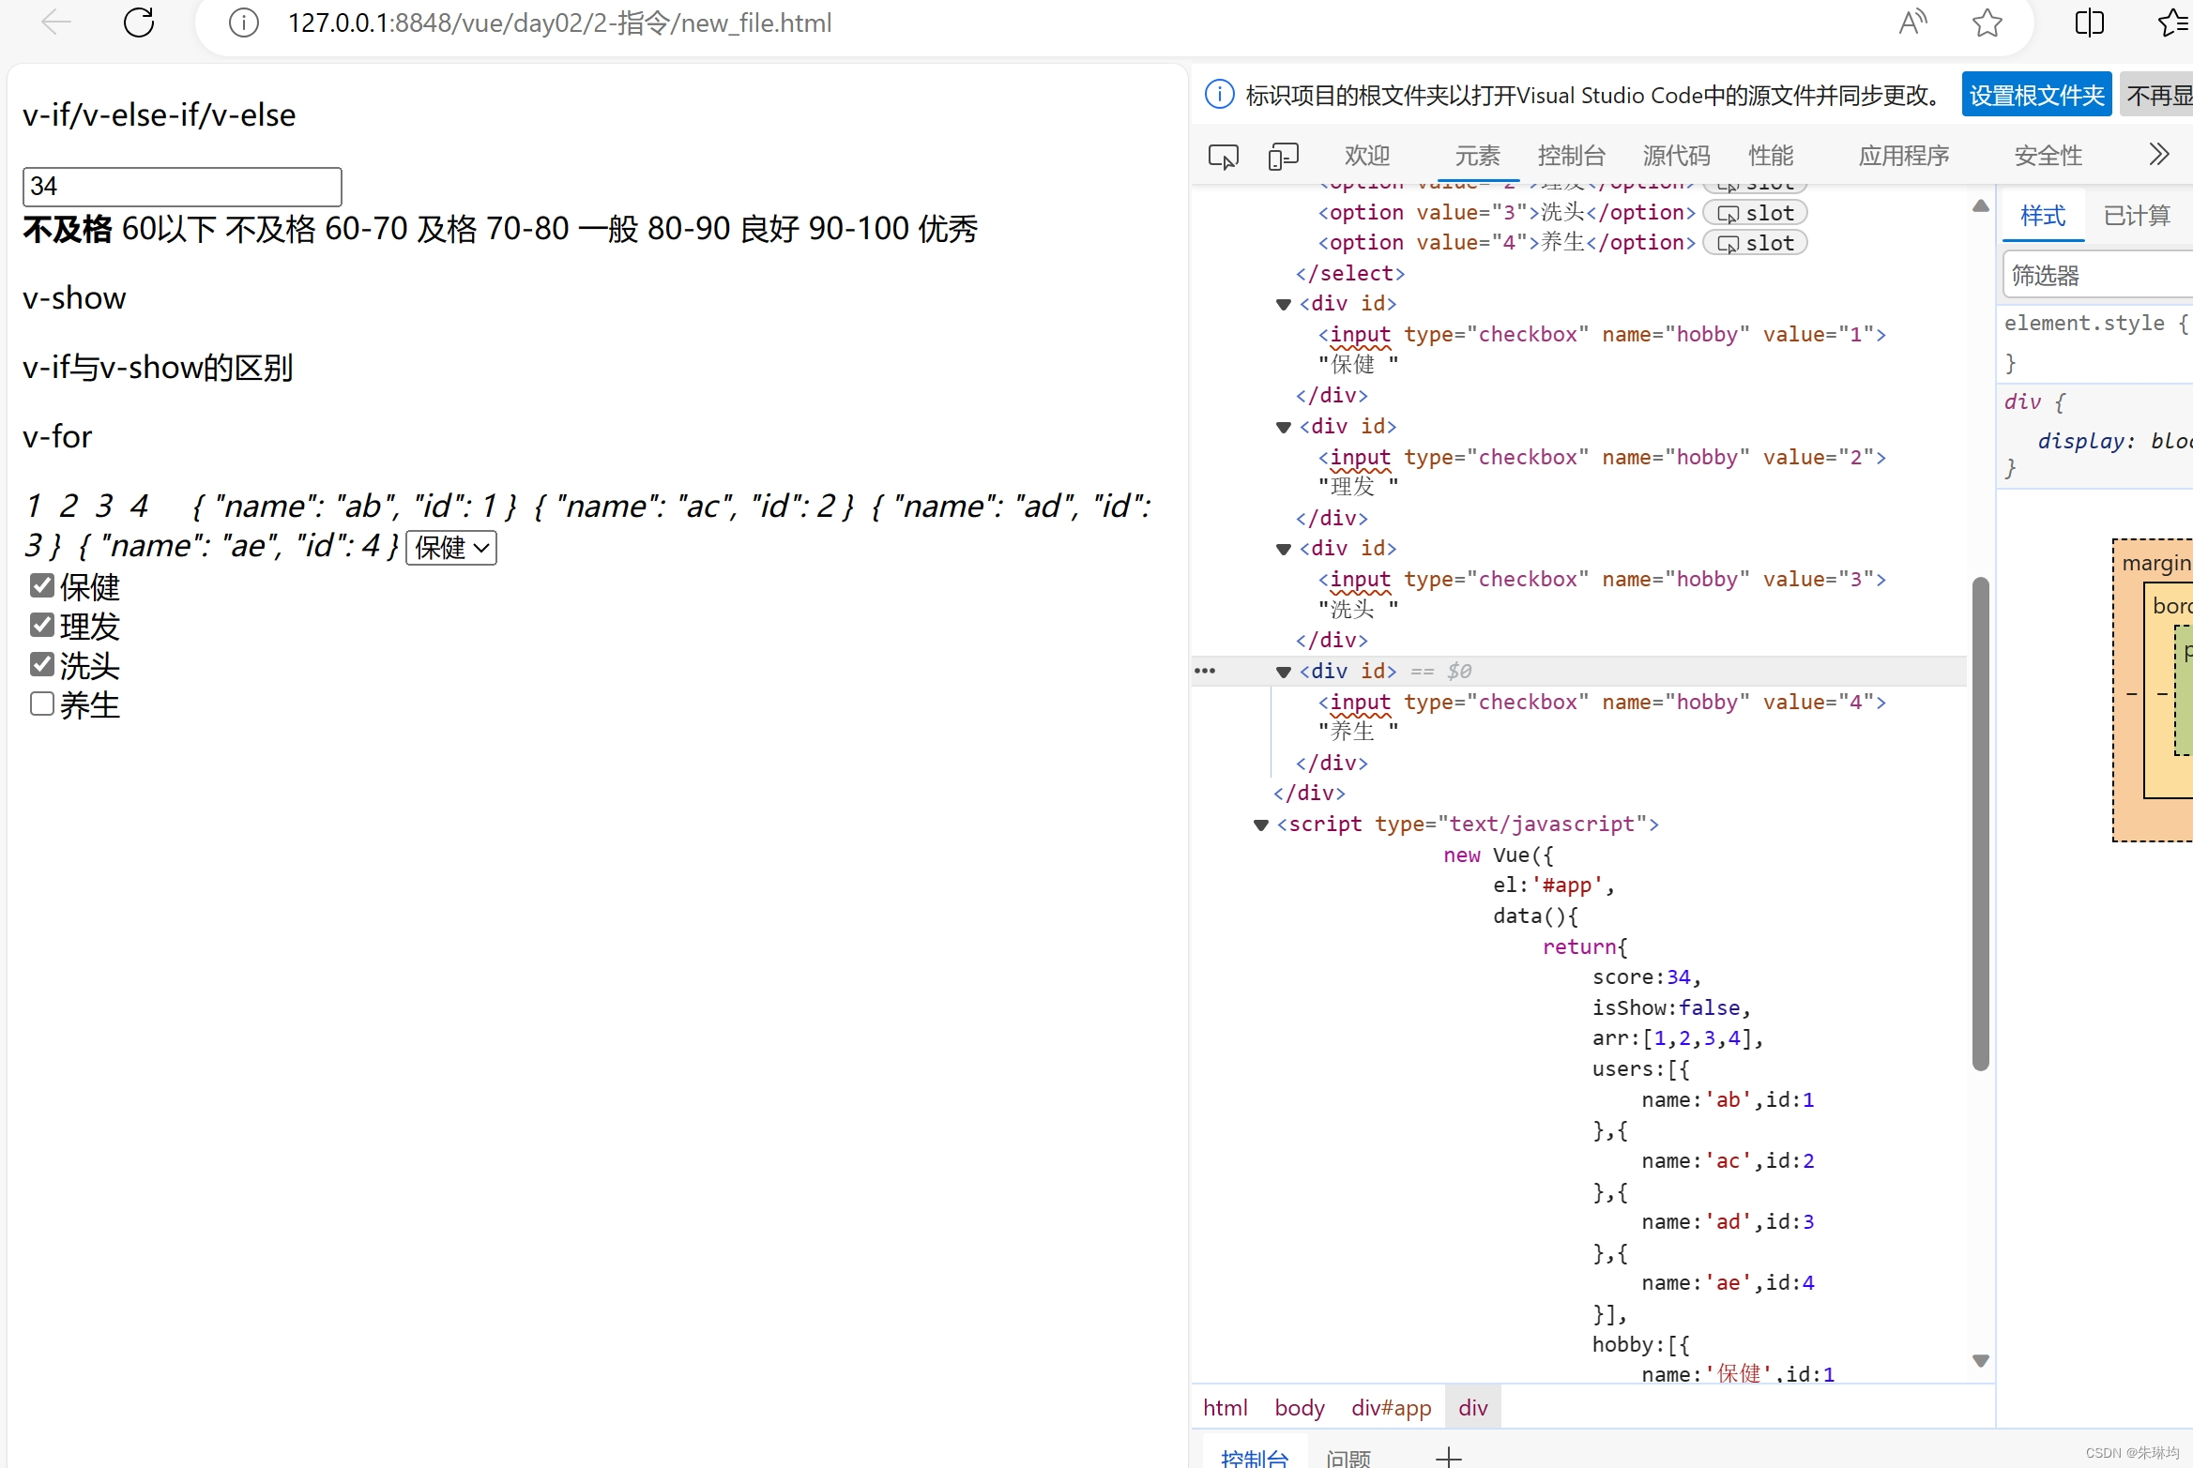Reload the page with refresh icon
The image size is (2193, 1468).
click(x=139, y=23)
